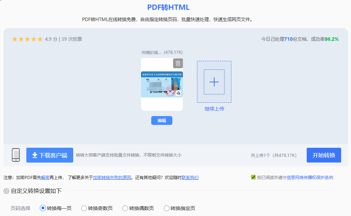The height and width of the screenshot is (216, 351).
Task: Select 转换奇数页 radio option
Action: 84,208
